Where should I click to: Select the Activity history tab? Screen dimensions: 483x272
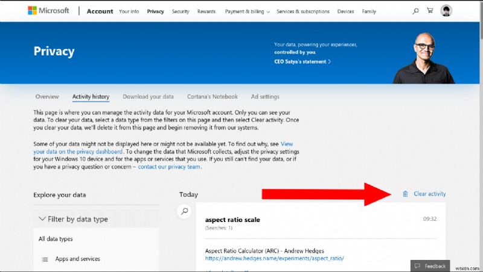click(91, 96)
